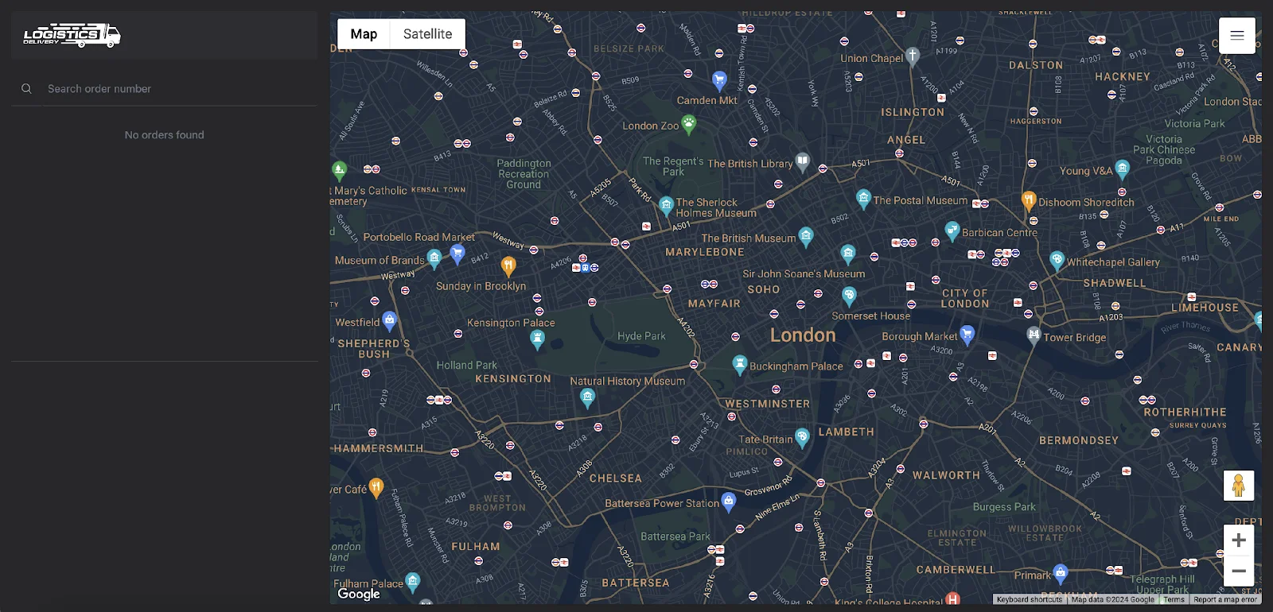Open the hamburger menu on the map
Viewport: 1273px width, 612px height.
click(x=1237, y=36)
